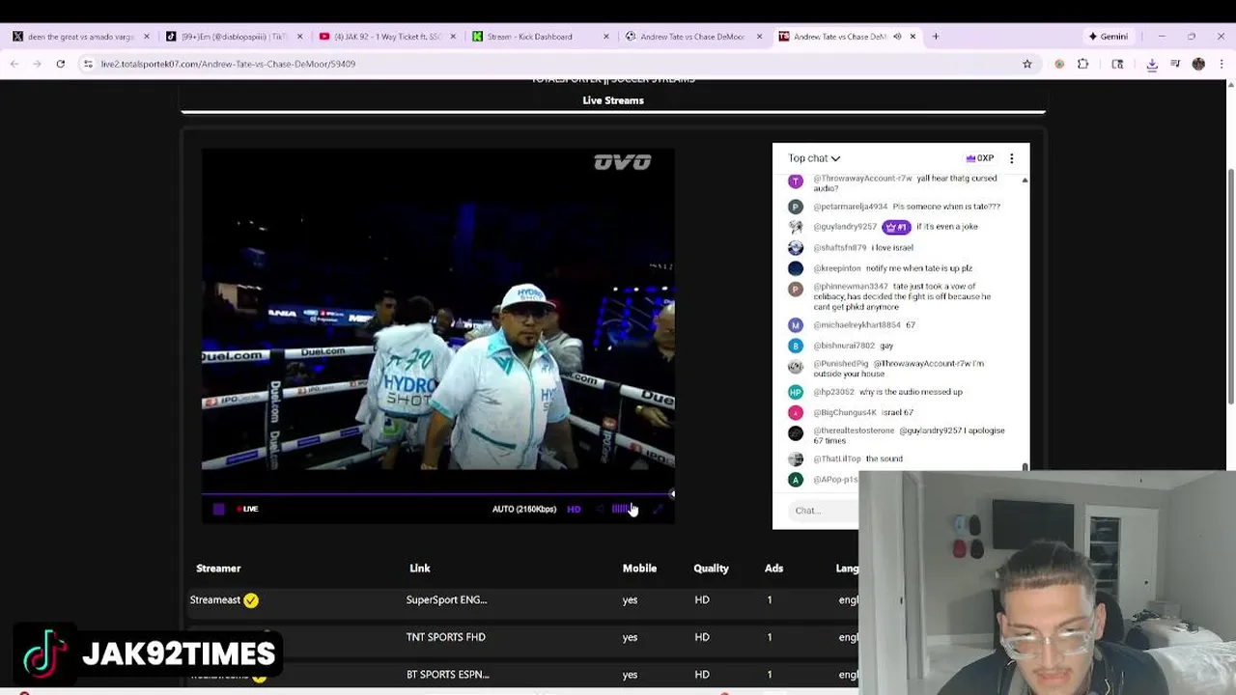Open the browser profile avatar
1236x695 pixels.
[x=1198, y=64]
